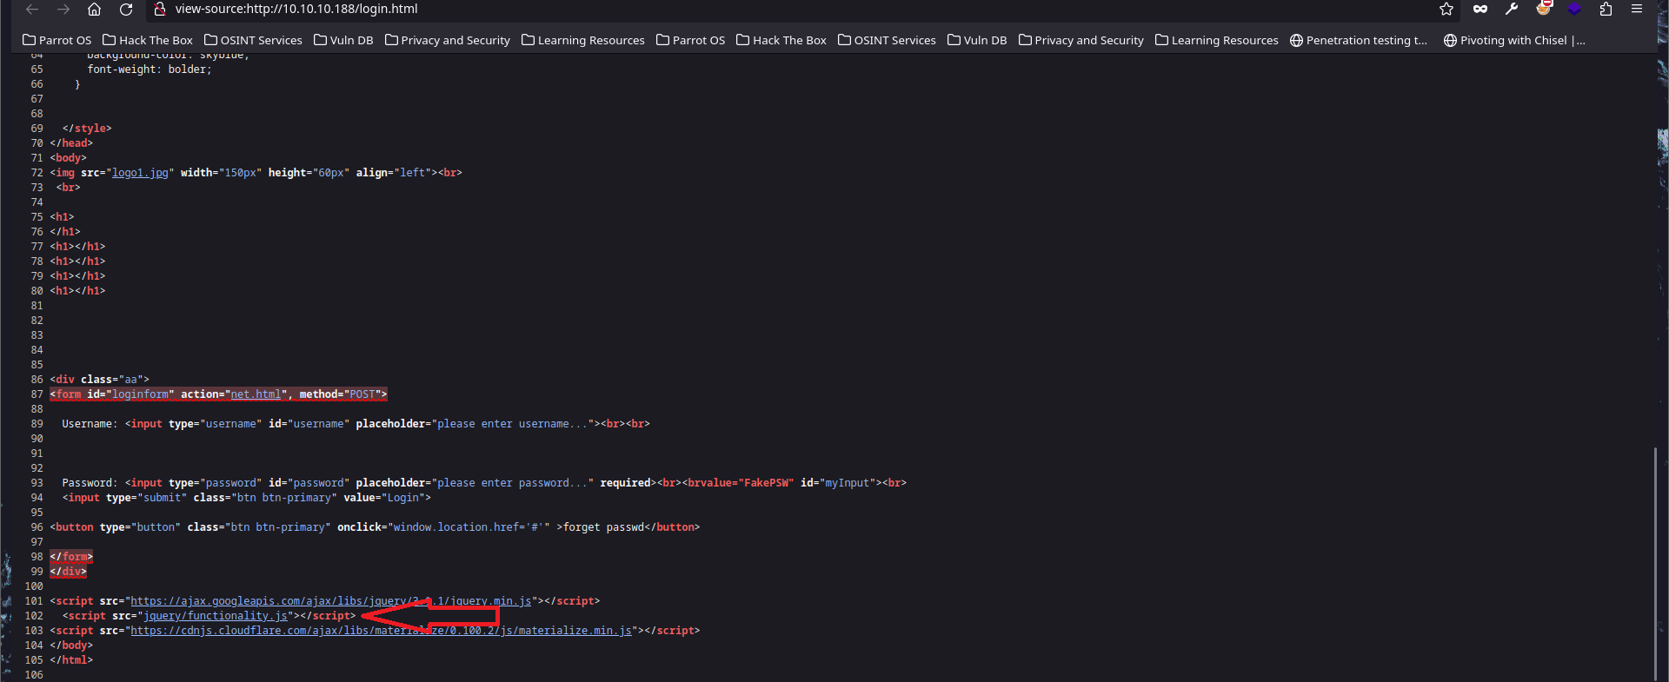Click the closing </style> tag

point(87,129)
